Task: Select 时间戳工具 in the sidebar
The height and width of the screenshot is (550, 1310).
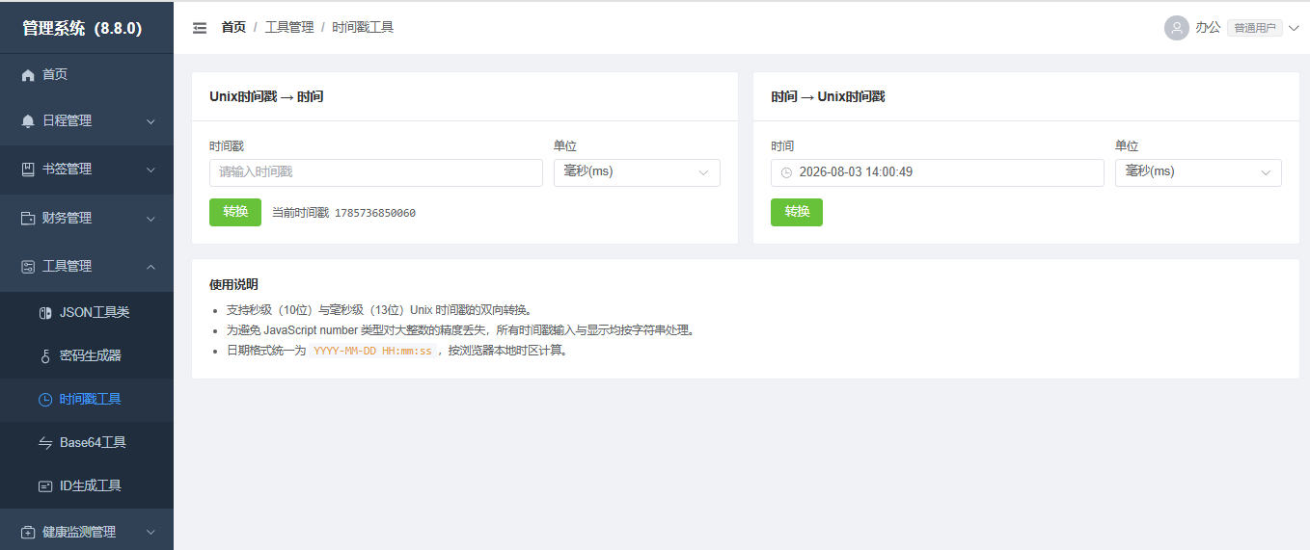Action: [x=87, y=399]
